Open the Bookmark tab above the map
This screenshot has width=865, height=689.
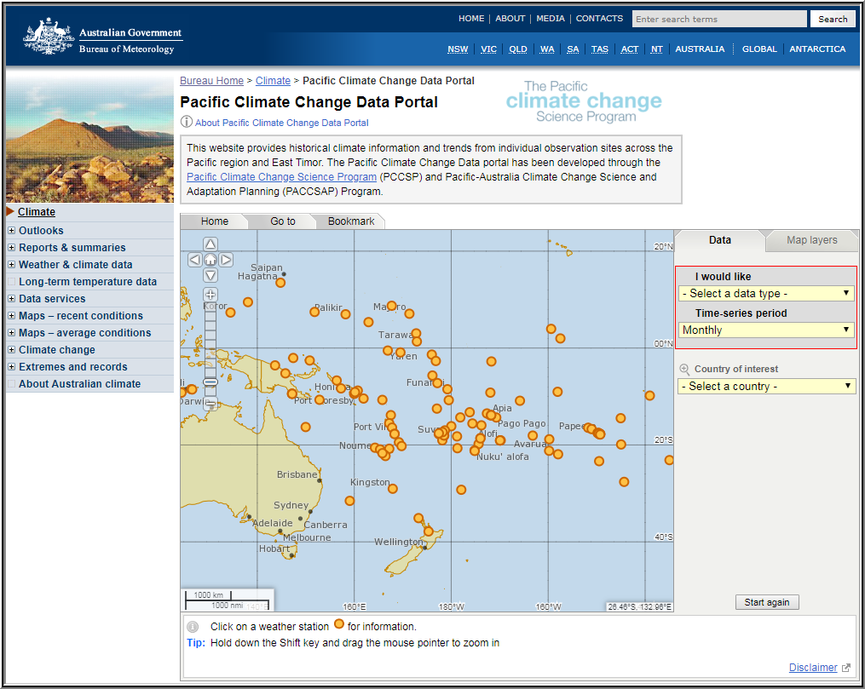coord(352,220)
